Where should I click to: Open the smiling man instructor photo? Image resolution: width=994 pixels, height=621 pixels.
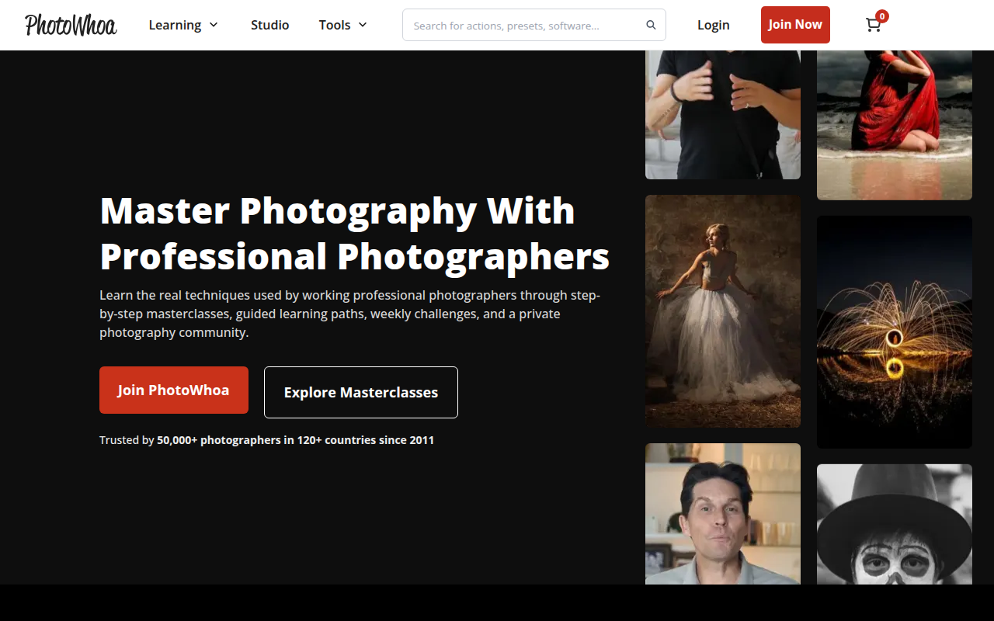point(723,514)
